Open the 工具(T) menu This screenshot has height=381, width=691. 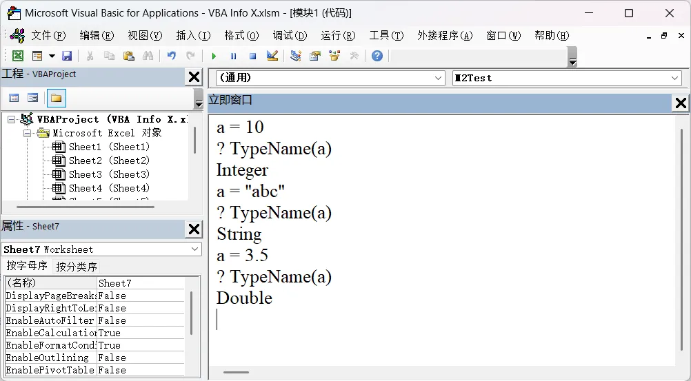pyautogui.click(x=386, y=36)
